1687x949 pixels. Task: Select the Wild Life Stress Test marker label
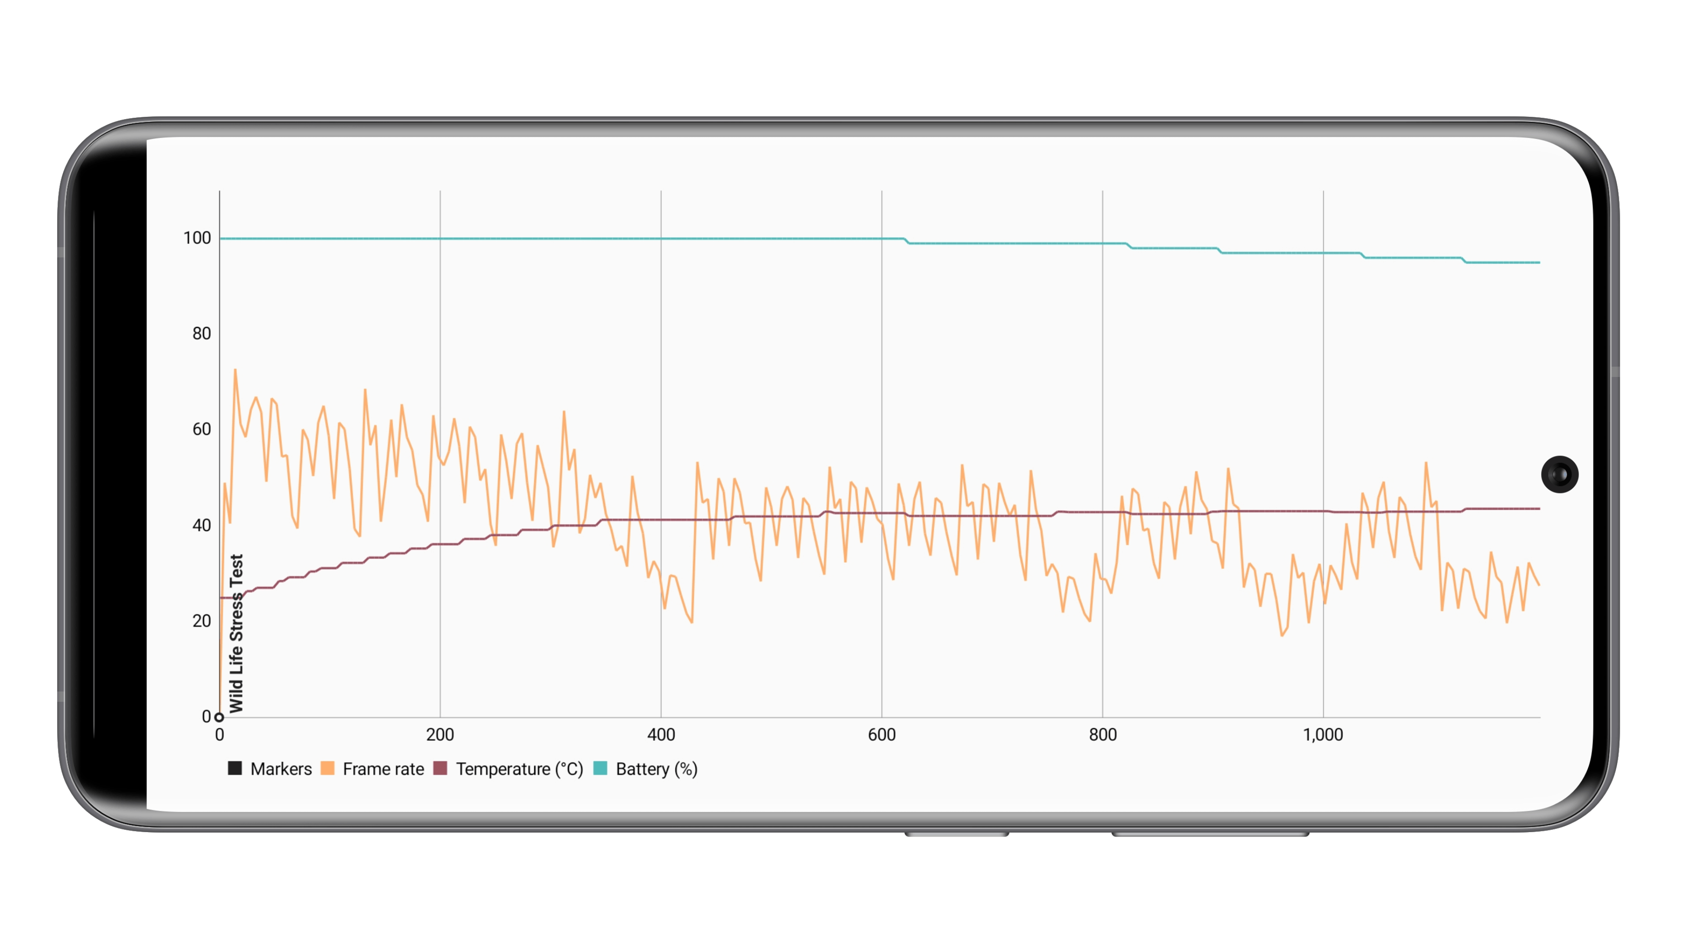tap(236, 633)
